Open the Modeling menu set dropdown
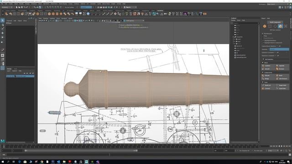The image size is (292, 164). (7, 7)
